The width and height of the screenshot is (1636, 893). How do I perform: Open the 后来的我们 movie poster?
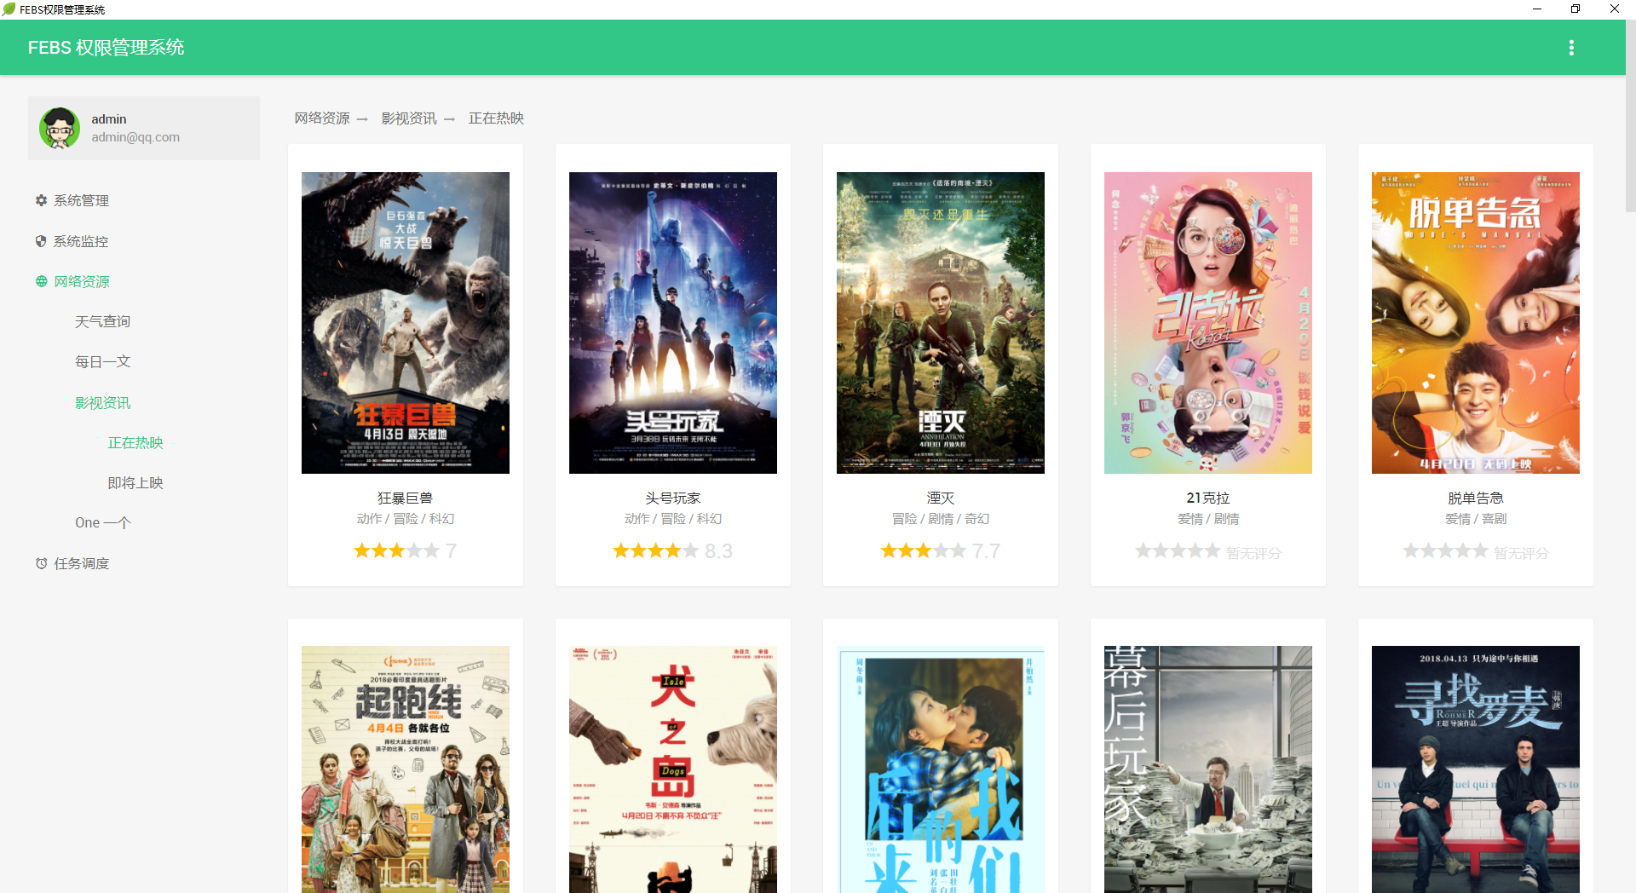[941, 769]
